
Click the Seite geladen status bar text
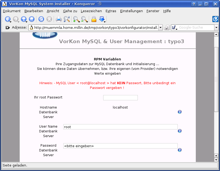pos(15,165)
